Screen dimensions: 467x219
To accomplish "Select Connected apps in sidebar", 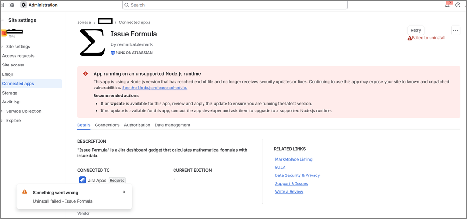I will pyautogui.click(x=31, y=84).
